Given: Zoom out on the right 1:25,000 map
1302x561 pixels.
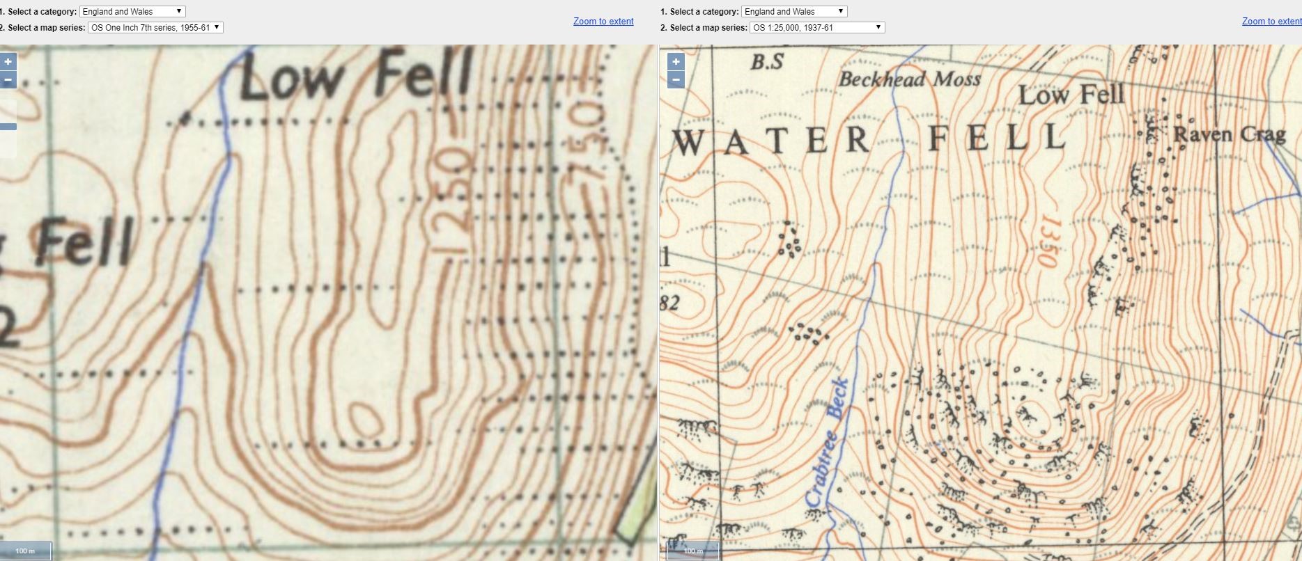Looking at the screenshot, I should click(675, 80).
